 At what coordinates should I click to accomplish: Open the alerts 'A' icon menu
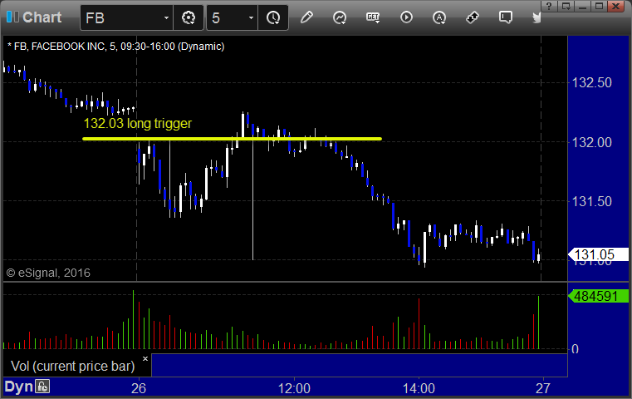pyautogui.click(x=439, y=17)
